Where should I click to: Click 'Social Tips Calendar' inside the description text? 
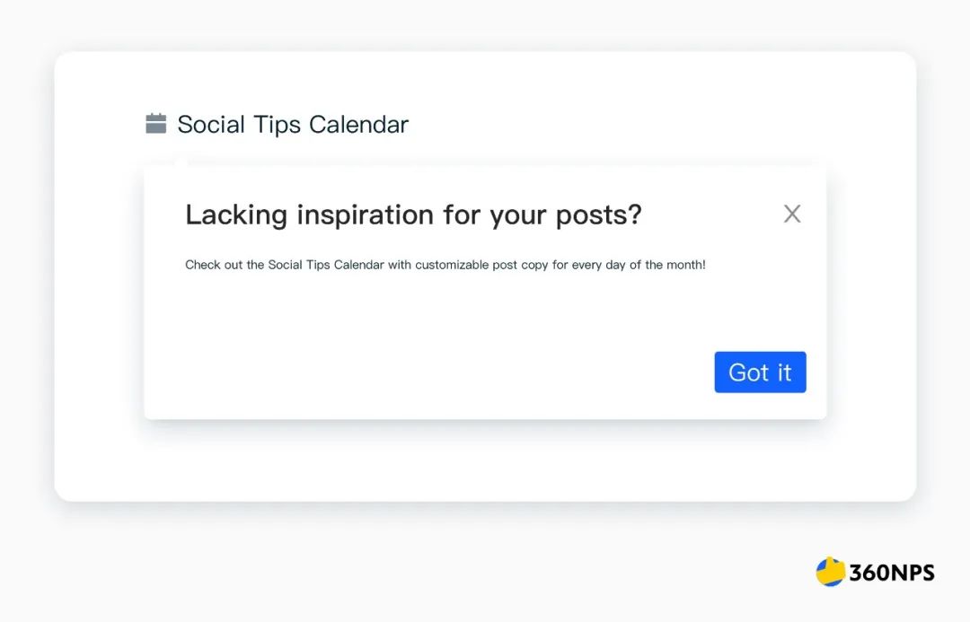click(326, 265)
